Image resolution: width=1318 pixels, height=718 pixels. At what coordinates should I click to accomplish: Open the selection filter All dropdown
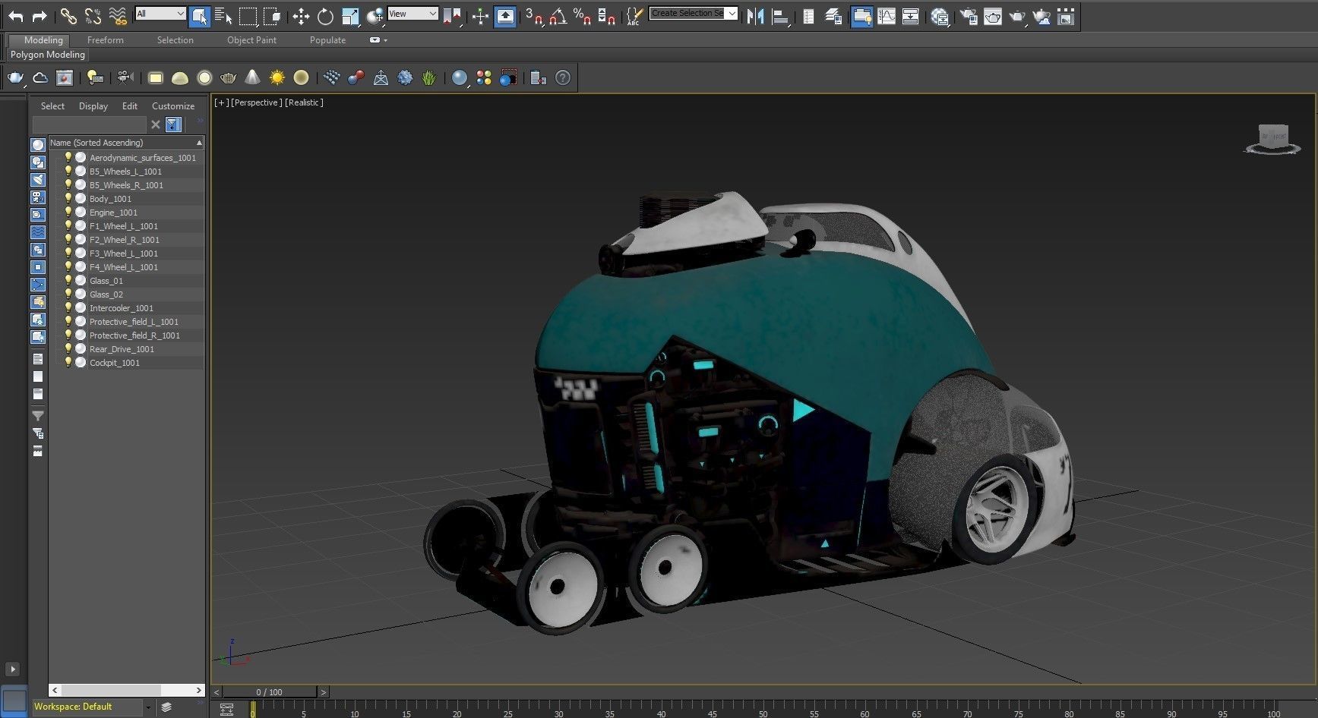[x=160, y=14]
